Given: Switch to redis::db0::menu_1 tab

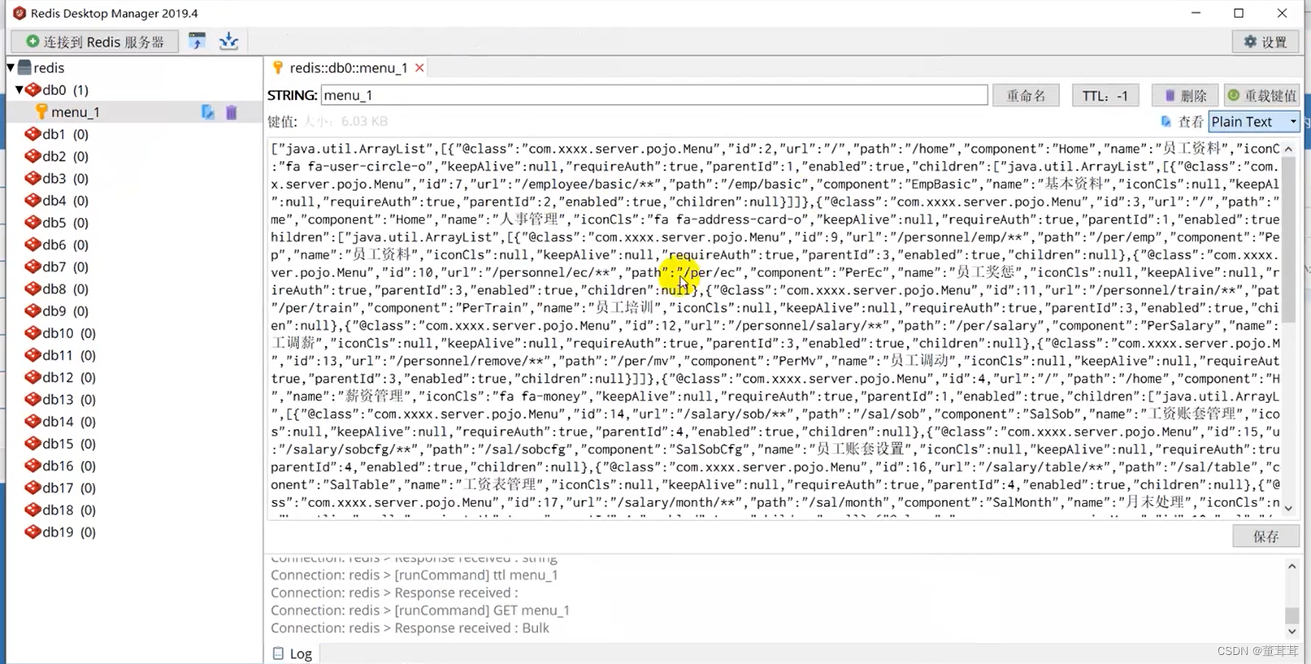Looking at the screenshot, I should coord(348,67).
